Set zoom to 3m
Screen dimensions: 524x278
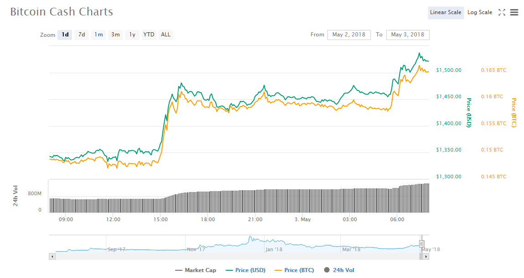(x=115, y=35)
